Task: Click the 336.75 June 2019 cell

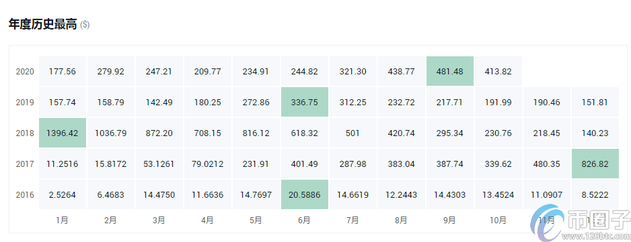Action: point(305,103)
